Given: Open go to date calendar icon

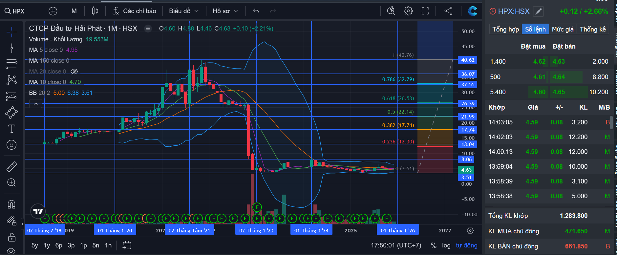Looking at the screenshot, I should [127, 245].
